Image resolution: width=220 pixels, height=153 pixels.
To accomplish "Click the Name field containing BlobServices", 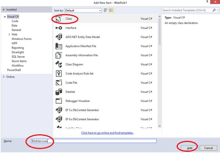I will click(x=94, y=141).
